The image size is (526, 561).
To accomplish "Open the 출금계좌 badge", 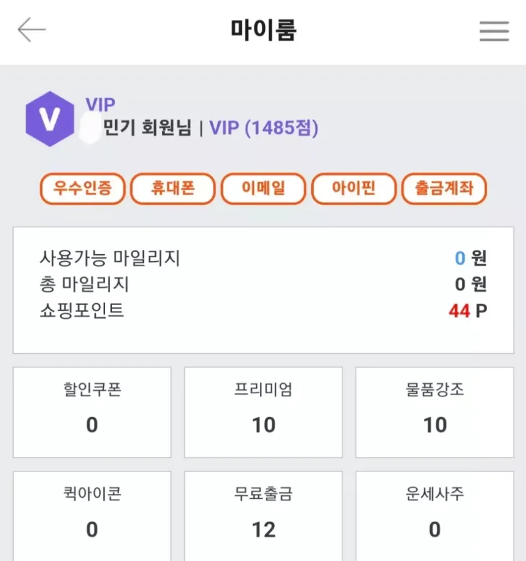I will [x=444, y=188].
